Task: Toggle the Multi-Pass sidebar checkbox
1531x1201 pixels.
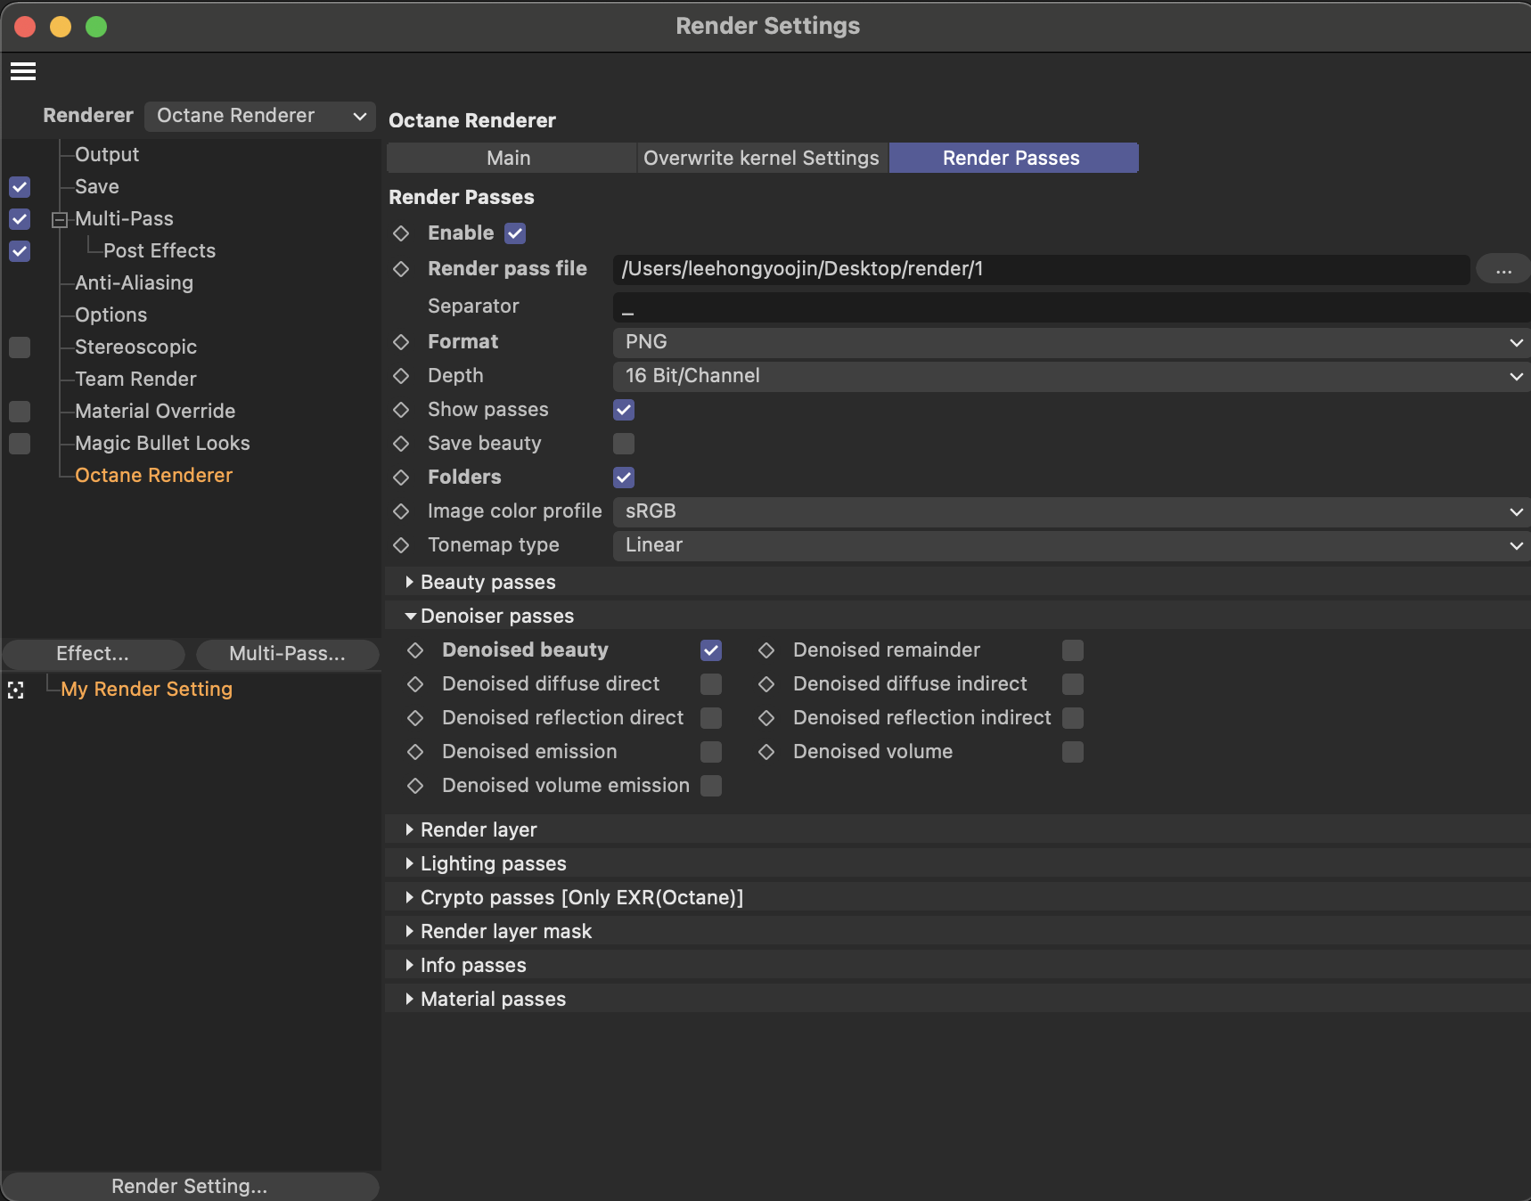Action: click(x=20, y=219)
